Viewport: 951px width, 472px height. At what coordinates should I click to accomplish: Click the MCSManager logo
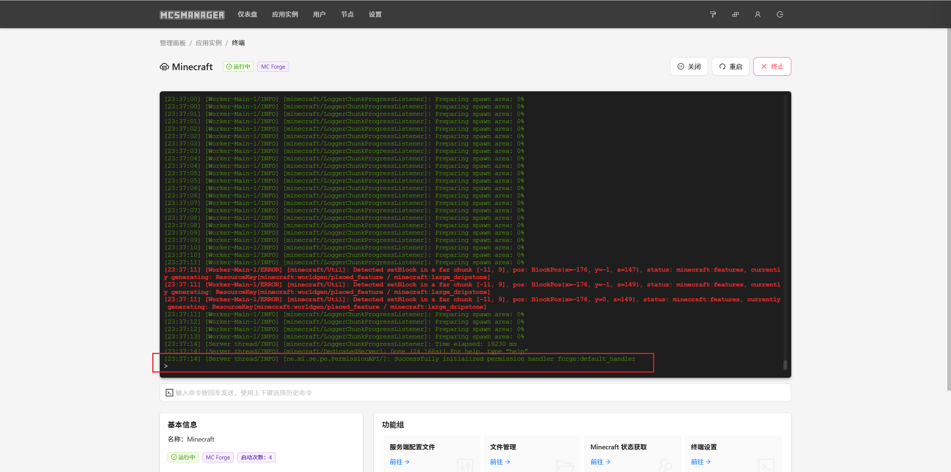(x=192, y=14)
